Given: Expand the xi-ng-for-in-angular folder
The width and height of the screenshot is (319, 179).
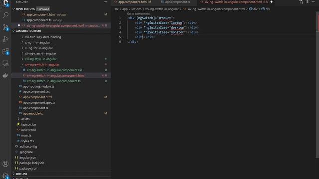Looking at the screenshot, I should click(39, 48).
